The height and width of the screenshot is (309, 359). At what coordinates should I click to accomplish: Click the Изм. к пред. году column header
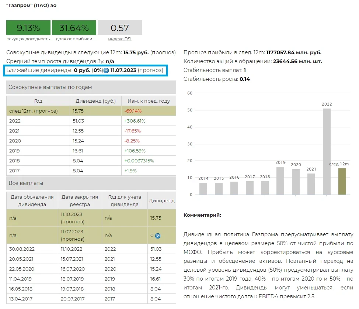coord(149,101)
